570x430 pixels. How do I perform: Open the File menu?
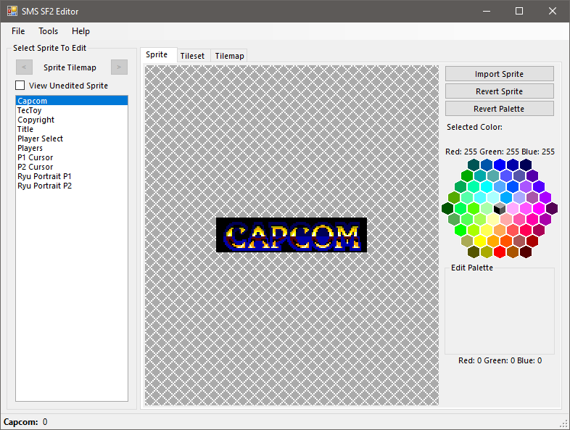tap(18, 31)
